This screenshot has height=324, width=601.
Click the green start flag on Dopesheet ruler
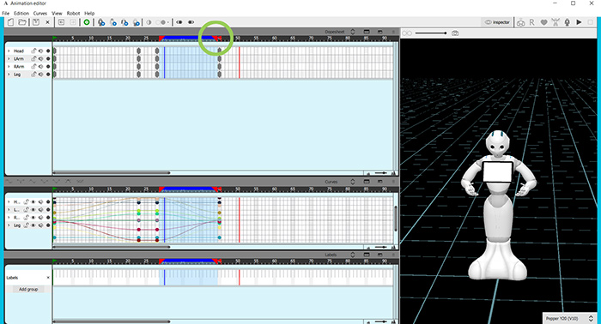point(55,39)
